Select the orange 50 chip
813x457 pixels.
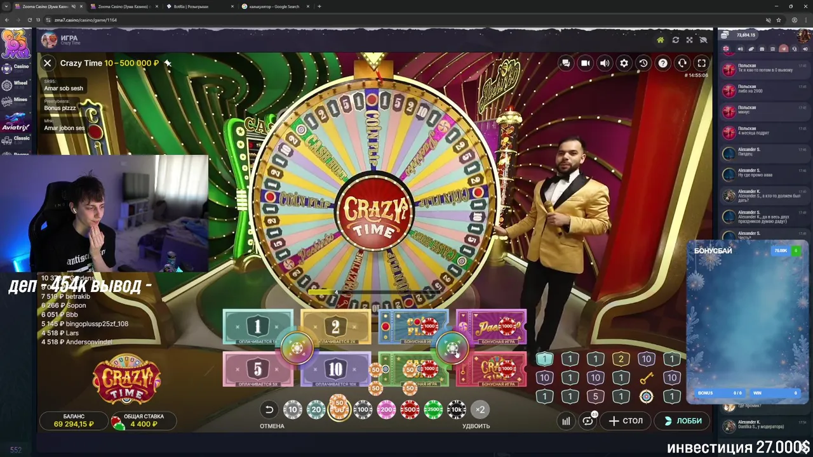[339, 409]
